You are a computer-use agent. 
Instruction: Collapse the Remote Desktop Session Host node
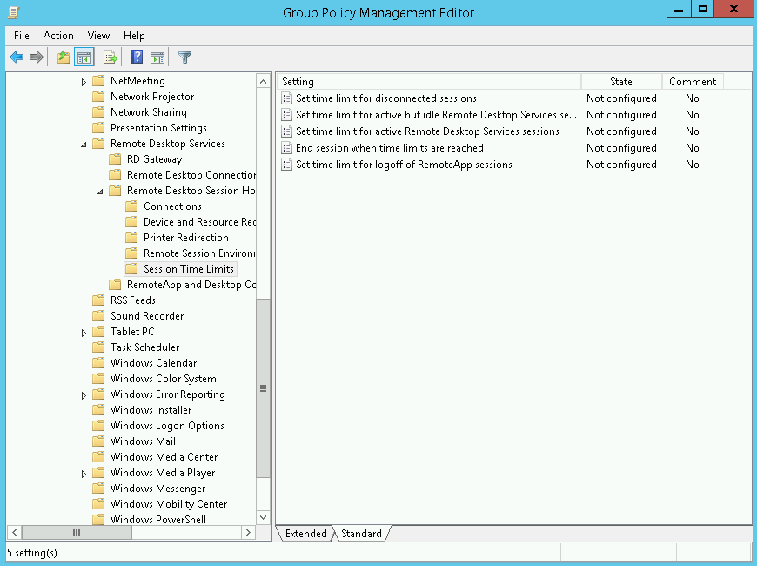point(100,192)
